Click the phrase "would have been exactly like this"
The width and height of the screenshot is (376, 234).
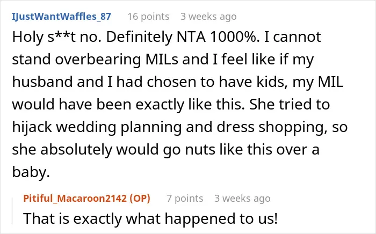click(x=128, y=105)
